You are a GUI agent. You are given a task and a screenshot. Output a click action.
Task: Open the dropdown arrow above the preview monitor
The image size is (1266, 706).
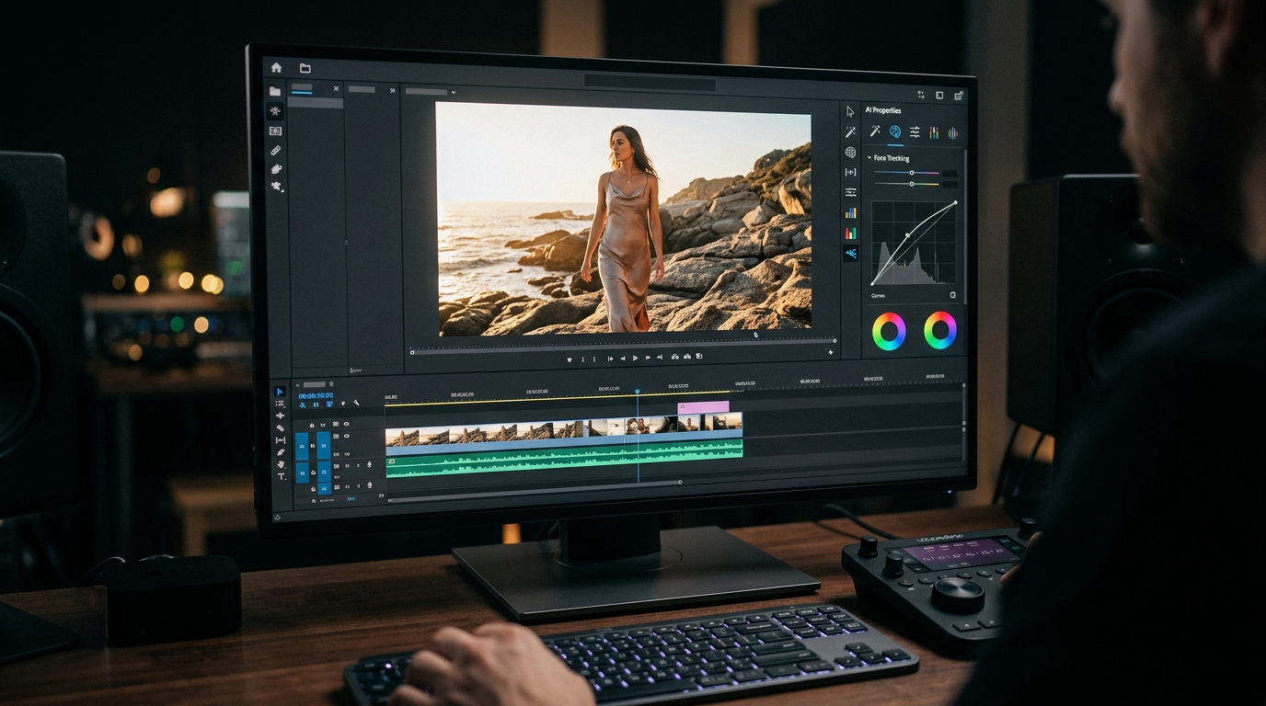[454, 92]
